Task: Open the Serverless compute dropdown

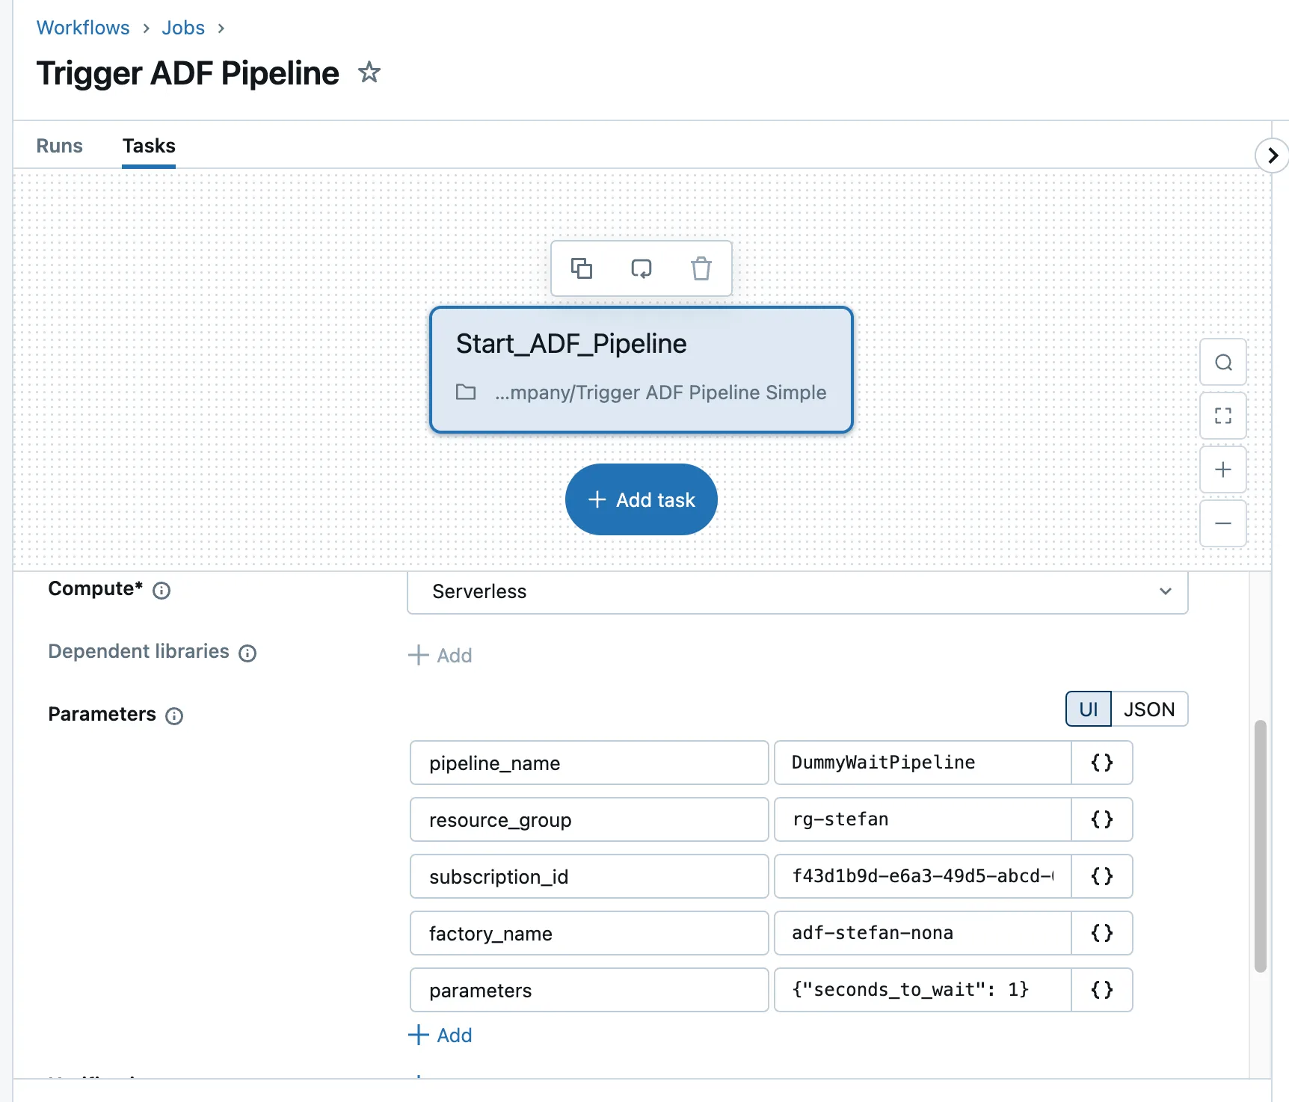Action: (x=796, y=592)
